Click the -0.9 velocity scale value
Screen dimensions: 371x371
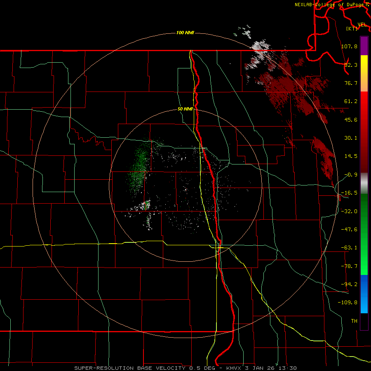[351, 175]
